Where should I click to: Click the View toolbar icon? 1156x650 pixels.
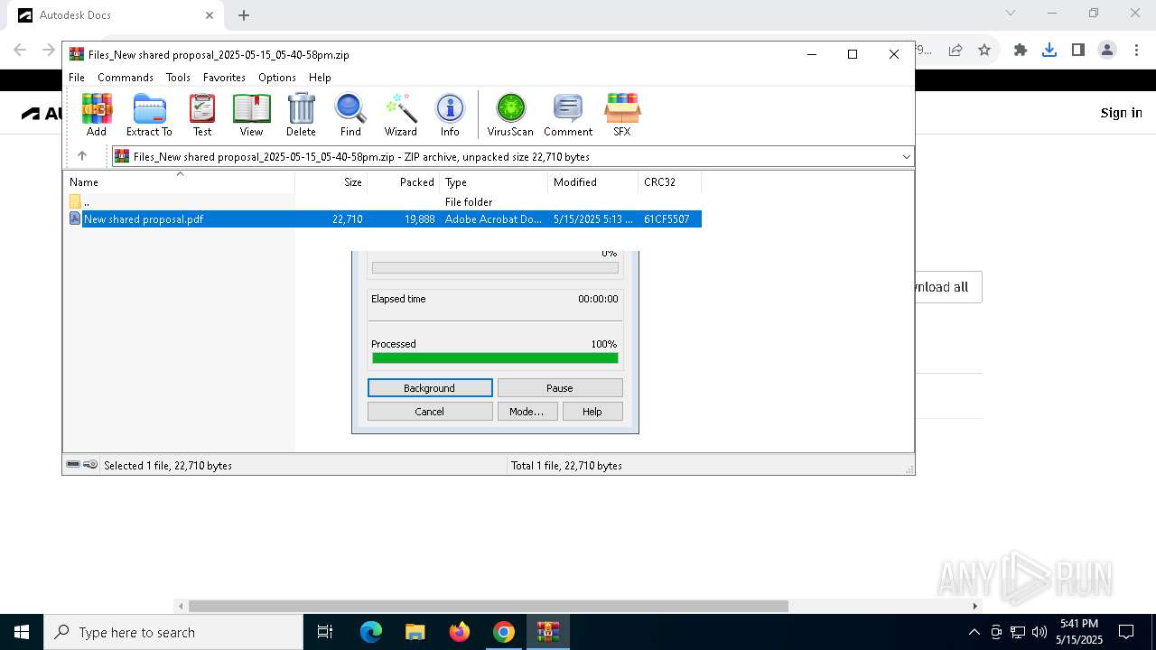point(251,115)
